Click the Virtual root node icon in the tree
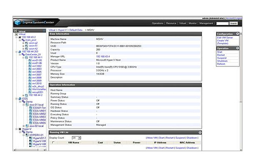The width and height of the screenshot is (255, 167). click(x=16, y=34)
